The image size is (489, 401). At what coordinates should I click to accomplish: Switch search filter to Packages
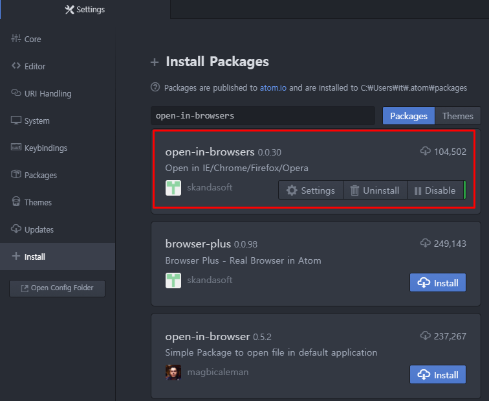tap(409, 116)
